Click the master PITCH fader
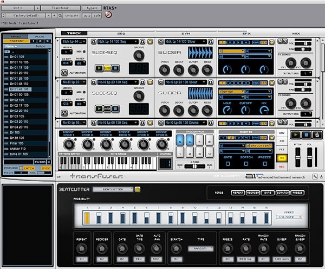The height and width of the screenshot is (269, 325). [x=297, y=157]
